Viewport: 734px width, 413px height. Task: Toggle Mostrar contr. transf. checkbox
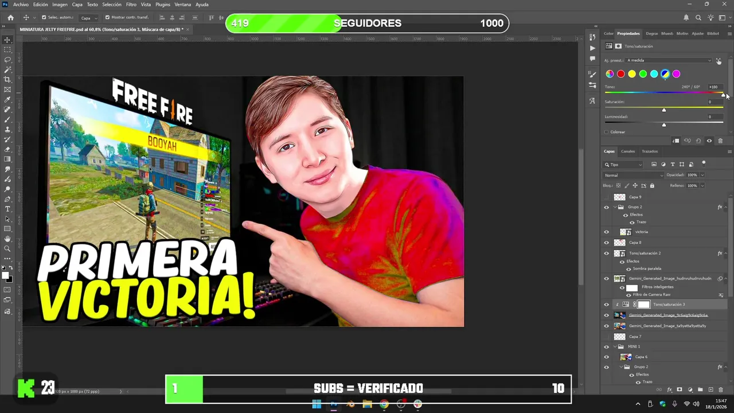click(x=107, y=17)
